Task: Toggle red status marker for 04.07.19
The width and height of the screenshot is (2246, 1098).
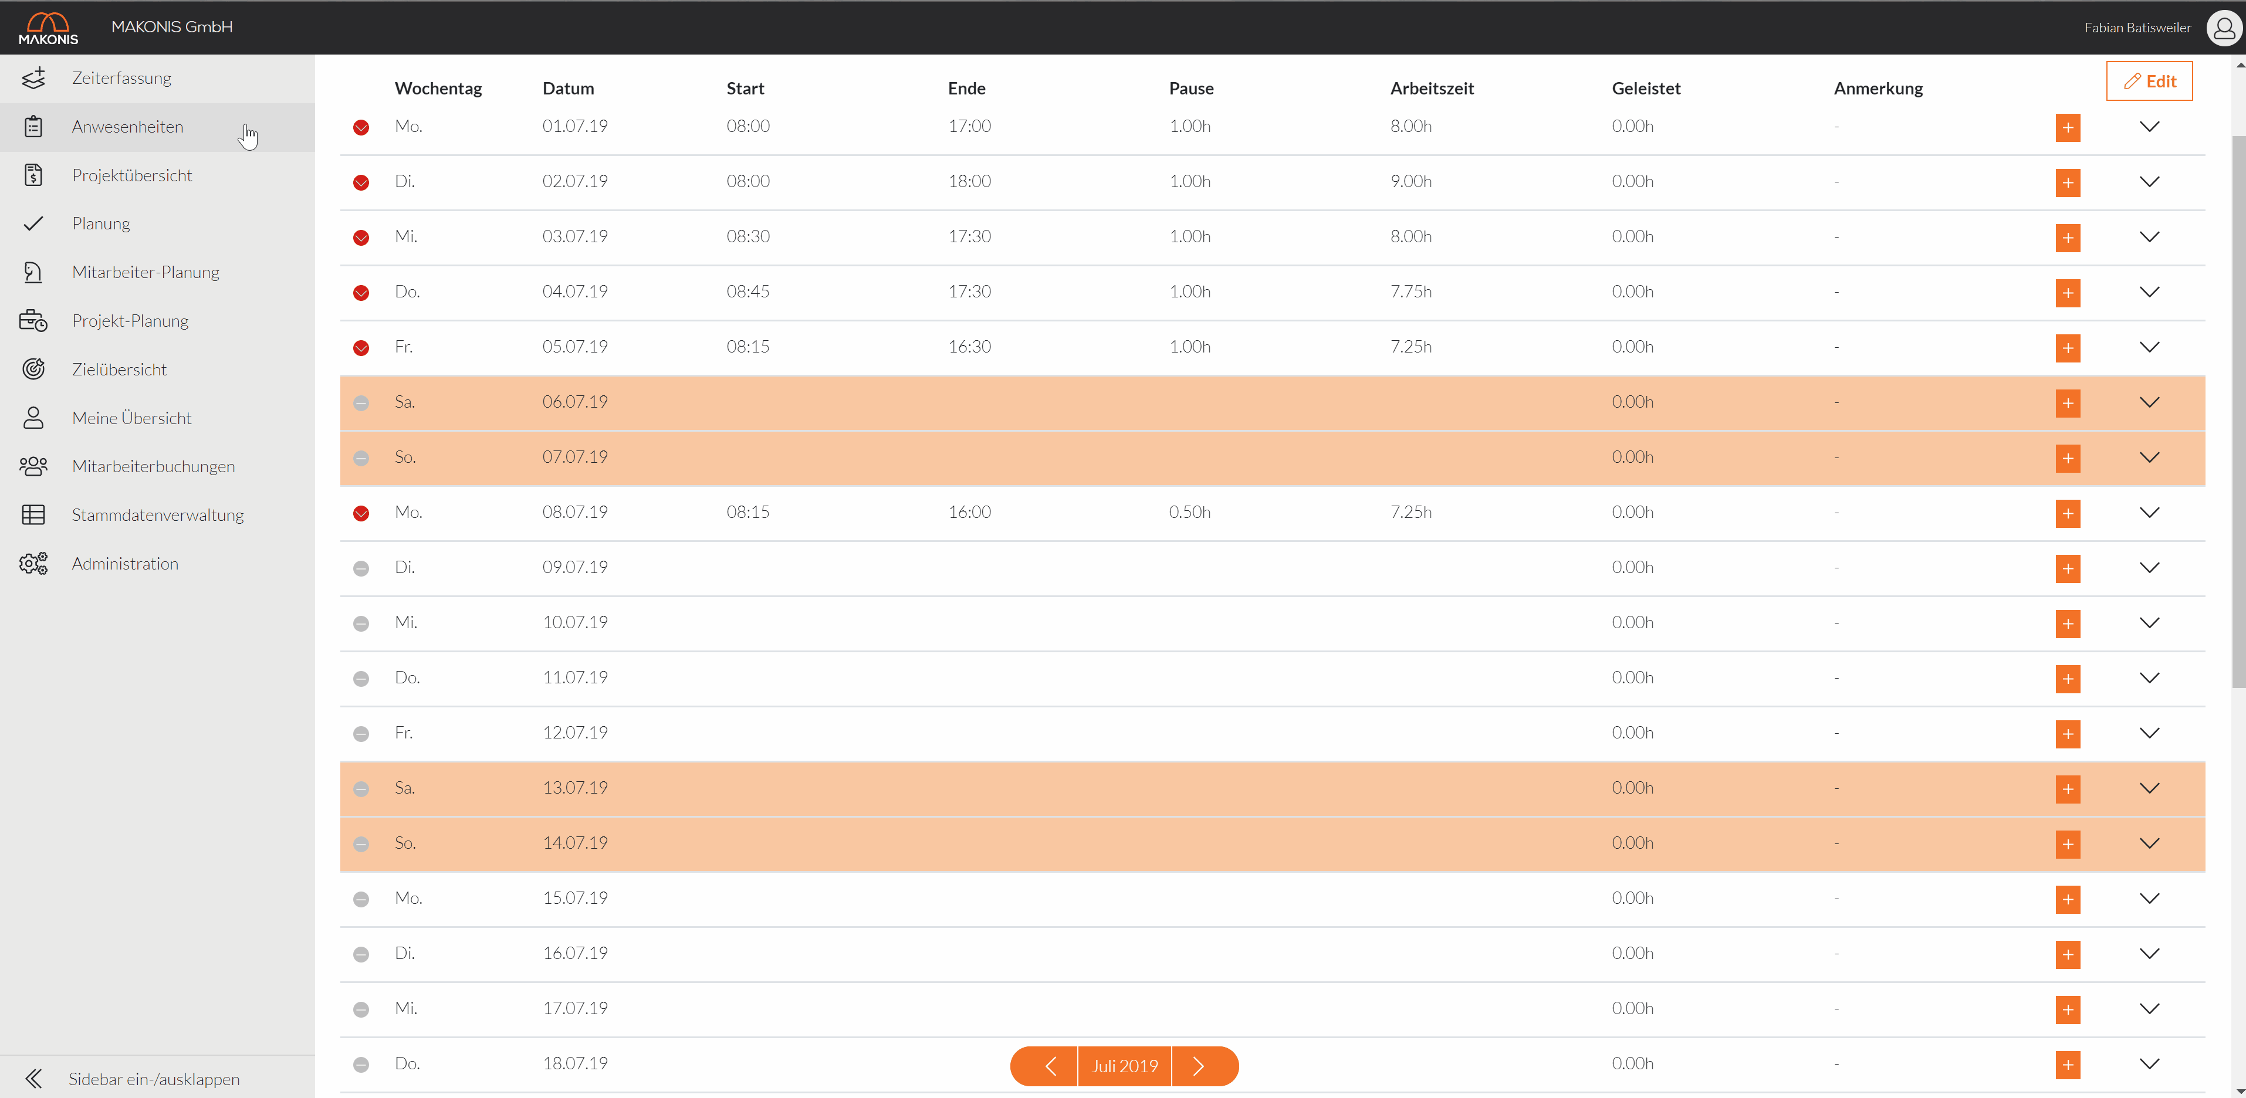Action: click(361, 293)
